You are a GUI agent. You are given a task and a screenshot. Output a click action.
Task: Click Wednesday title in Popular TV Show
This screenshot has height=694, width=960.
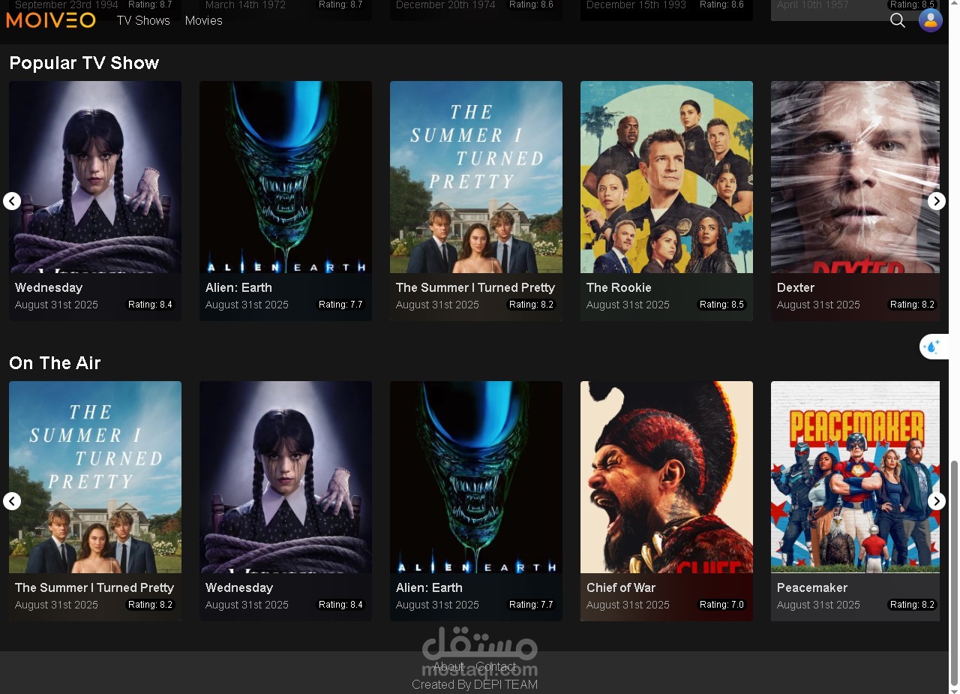click(49, 287)
